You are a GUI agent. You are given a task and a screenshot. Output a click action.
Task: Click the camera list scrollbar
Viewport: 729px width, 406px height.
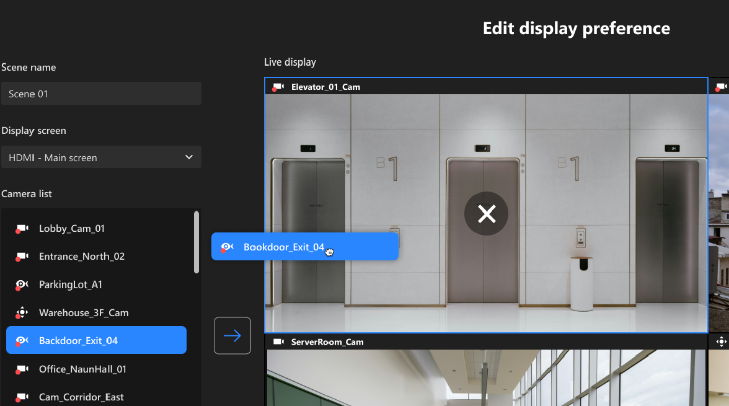(197, 243)
